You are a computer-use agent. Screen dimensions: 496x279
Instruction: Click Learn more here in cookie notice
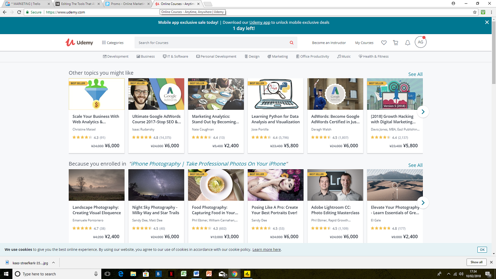click(x=267, y=250)
